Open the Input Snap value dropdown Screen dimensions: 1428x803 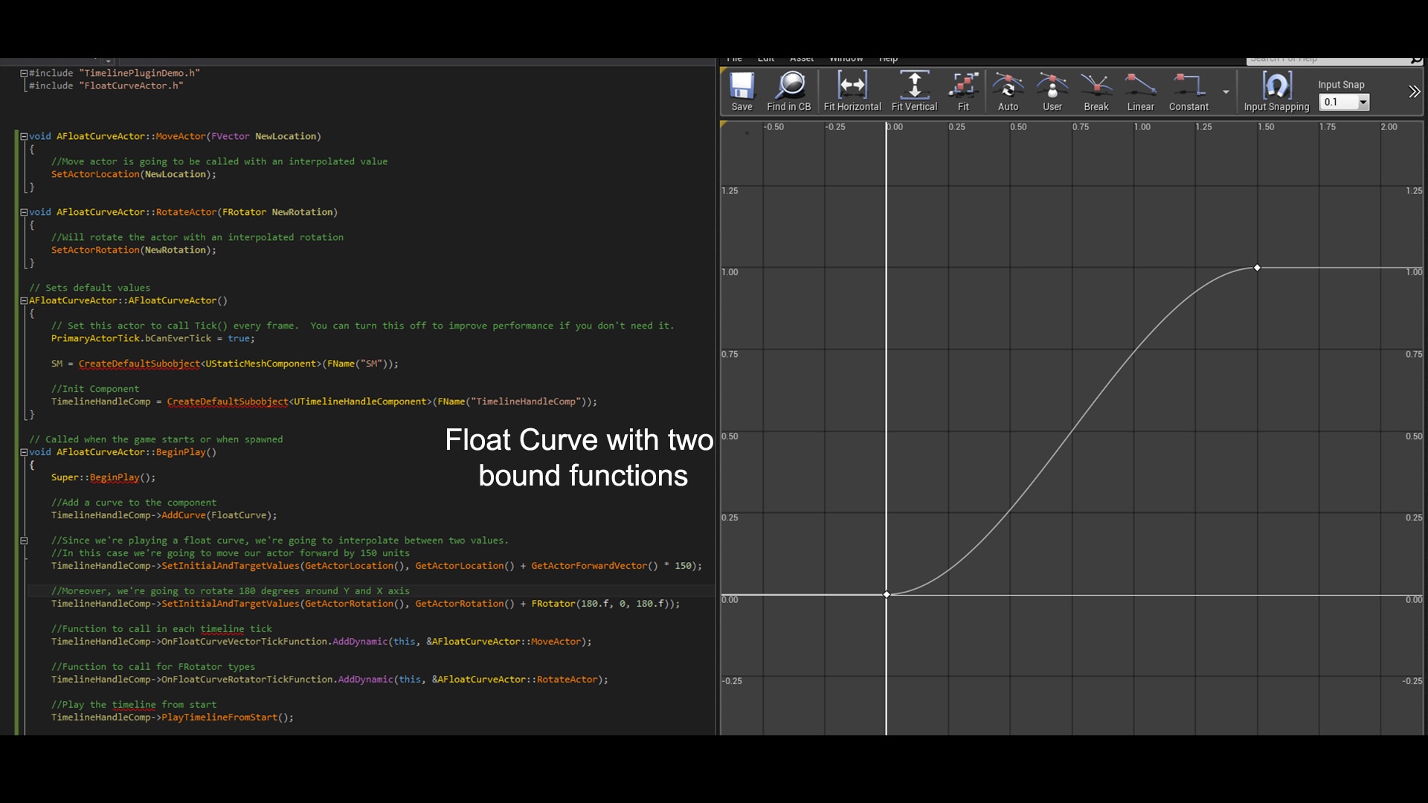pyautogui.click(x=1363, y=102)
